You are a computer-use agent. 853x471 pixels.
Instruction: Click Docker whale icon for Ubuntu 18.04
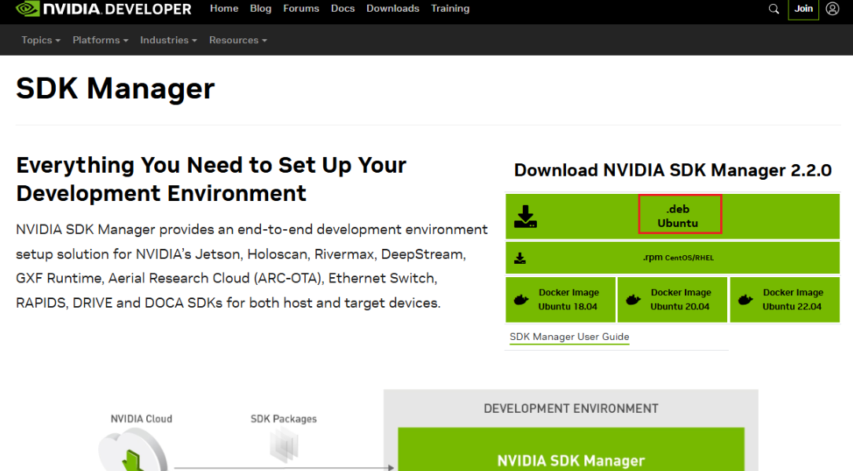tap(521, 299)
